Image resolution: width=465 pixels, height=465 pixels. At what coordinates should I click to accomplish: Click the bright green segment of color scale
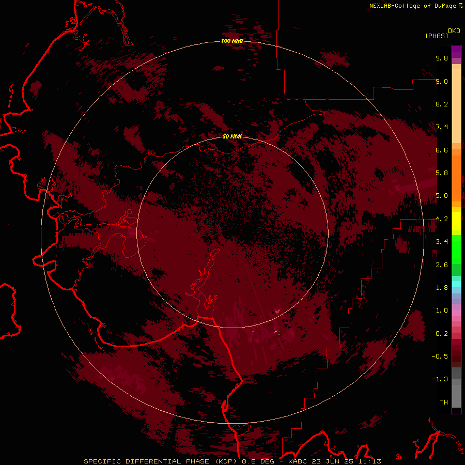456,250
